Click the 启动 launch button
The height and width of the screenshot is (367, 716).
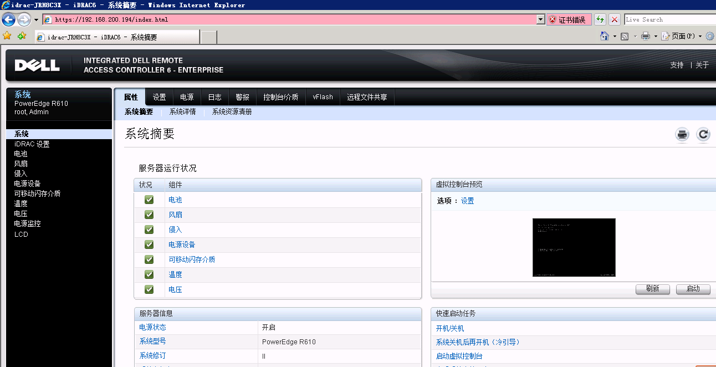coord(693,289)
